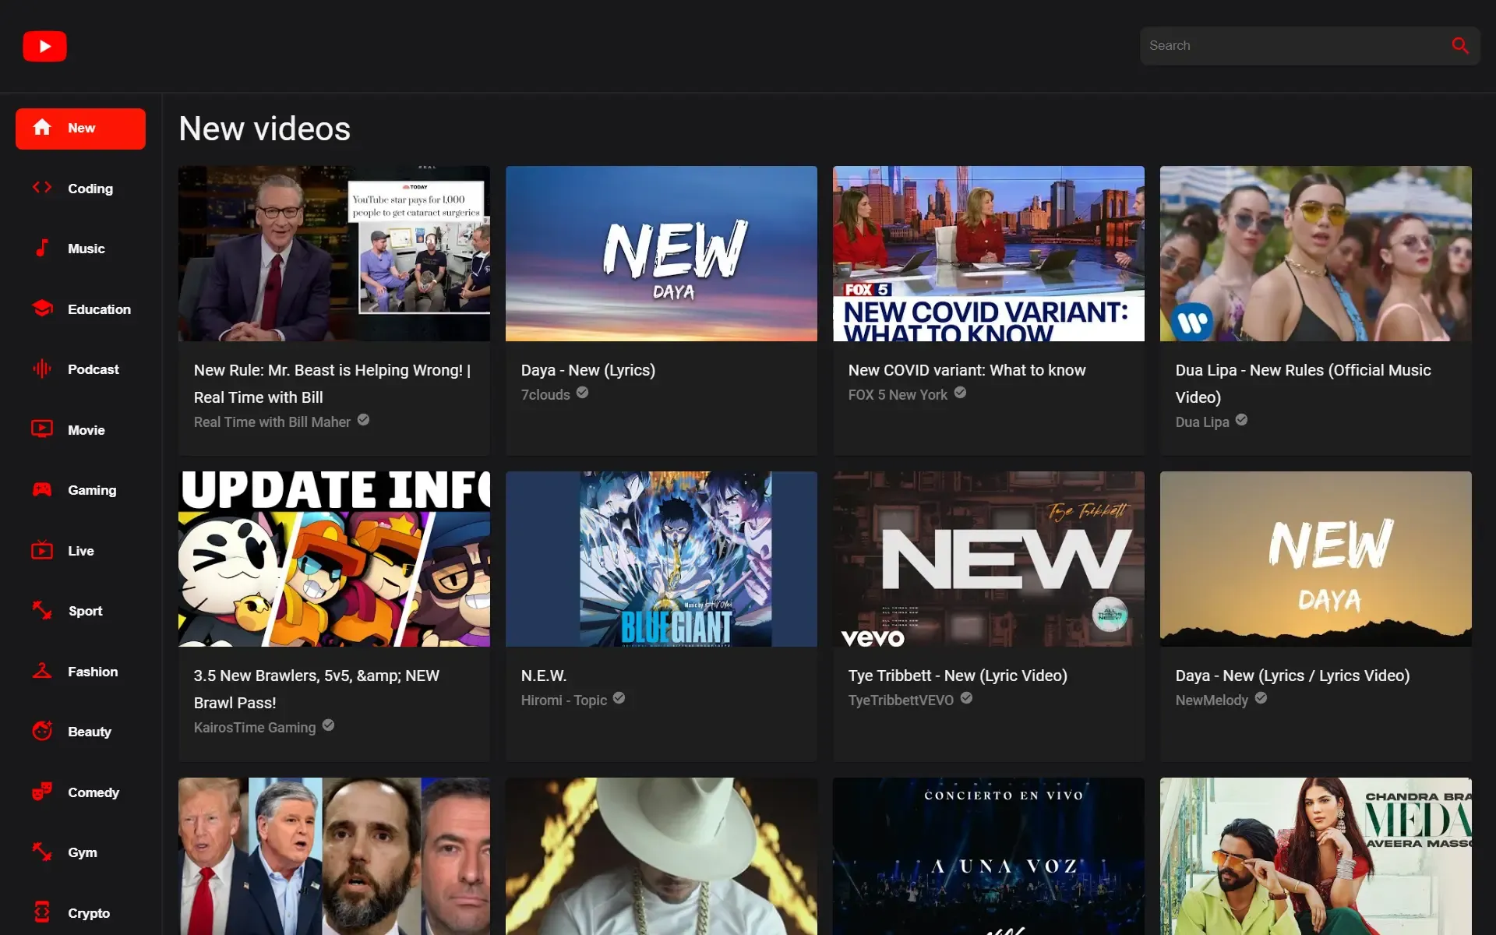Click the YouTube logo top left

click(44, 46)
